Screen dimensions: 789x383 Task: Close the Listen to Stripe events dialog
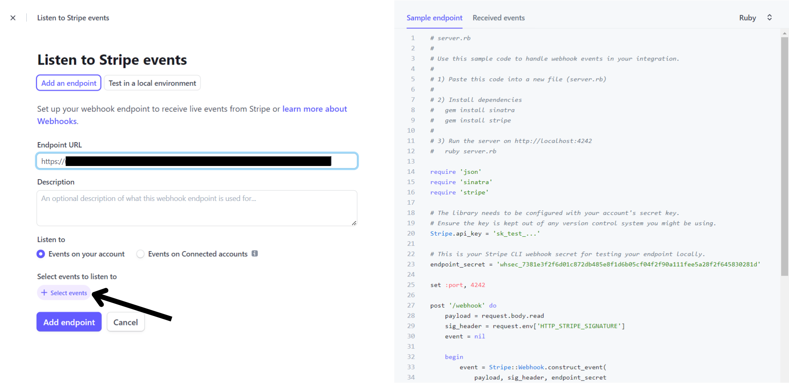(x=13, y=18)
